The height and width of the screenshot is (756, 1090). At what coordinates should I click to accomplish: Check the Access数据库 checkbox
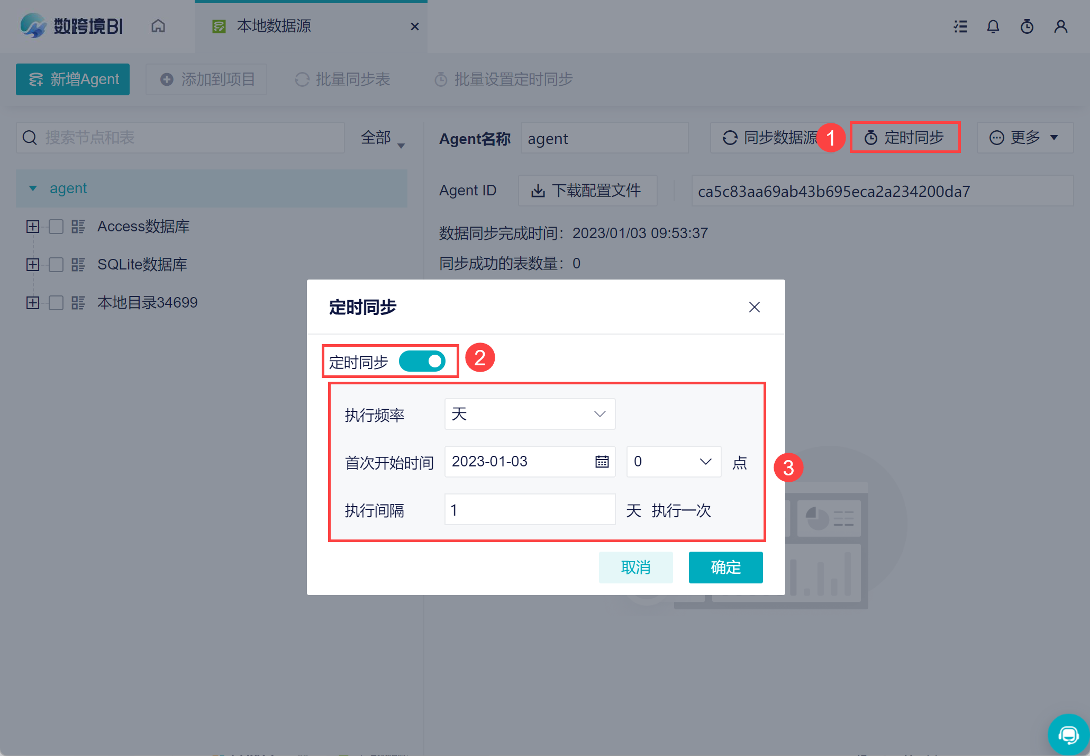(56, 227)
